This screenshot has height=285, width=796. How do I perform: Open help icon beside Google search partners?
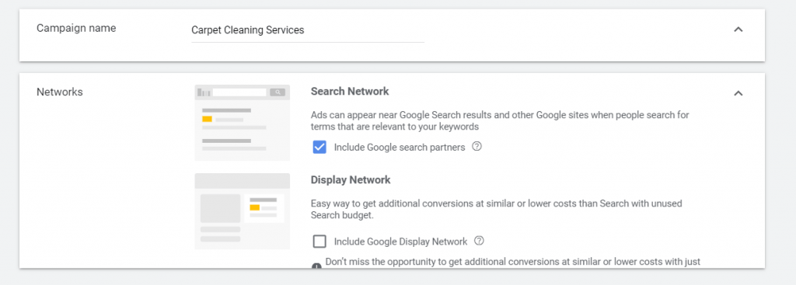tap(477, 147)
